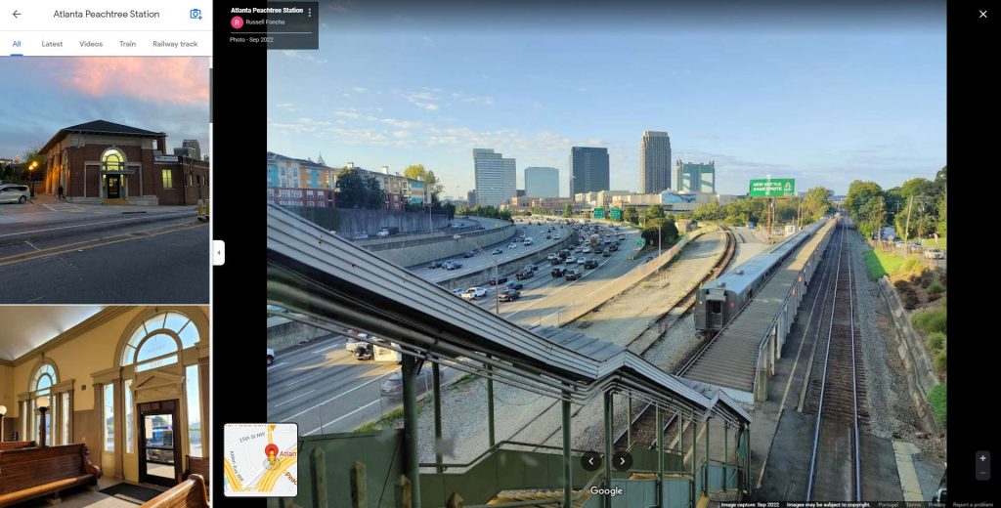Close the photo viewer with X

point(982,14)
